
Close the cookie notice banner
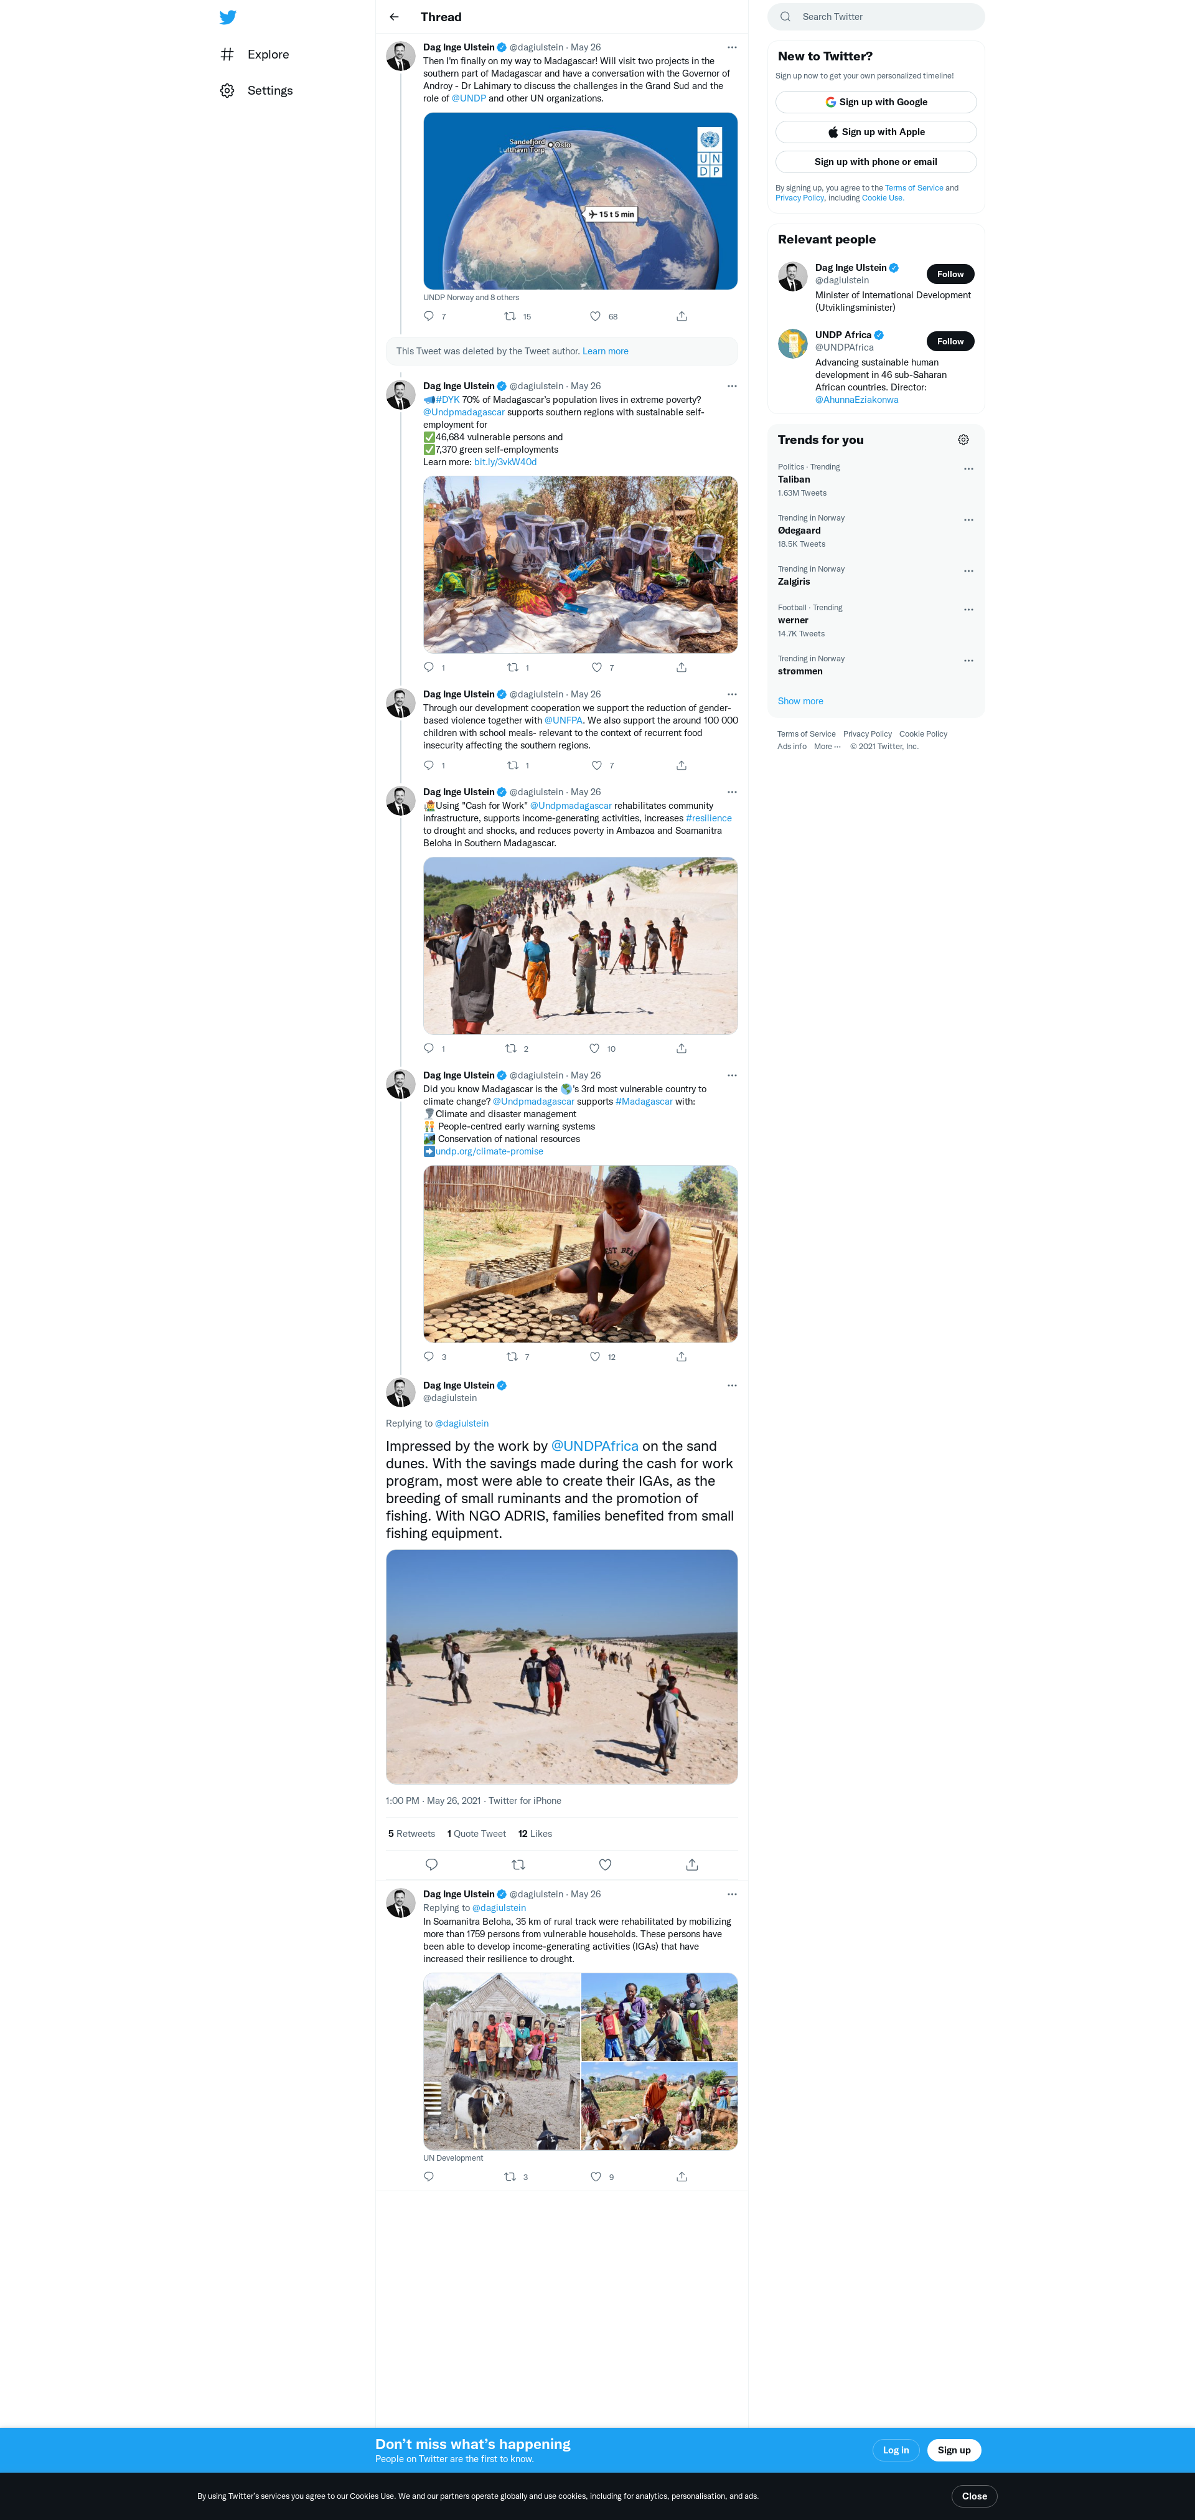click(x=974, y=2496)
